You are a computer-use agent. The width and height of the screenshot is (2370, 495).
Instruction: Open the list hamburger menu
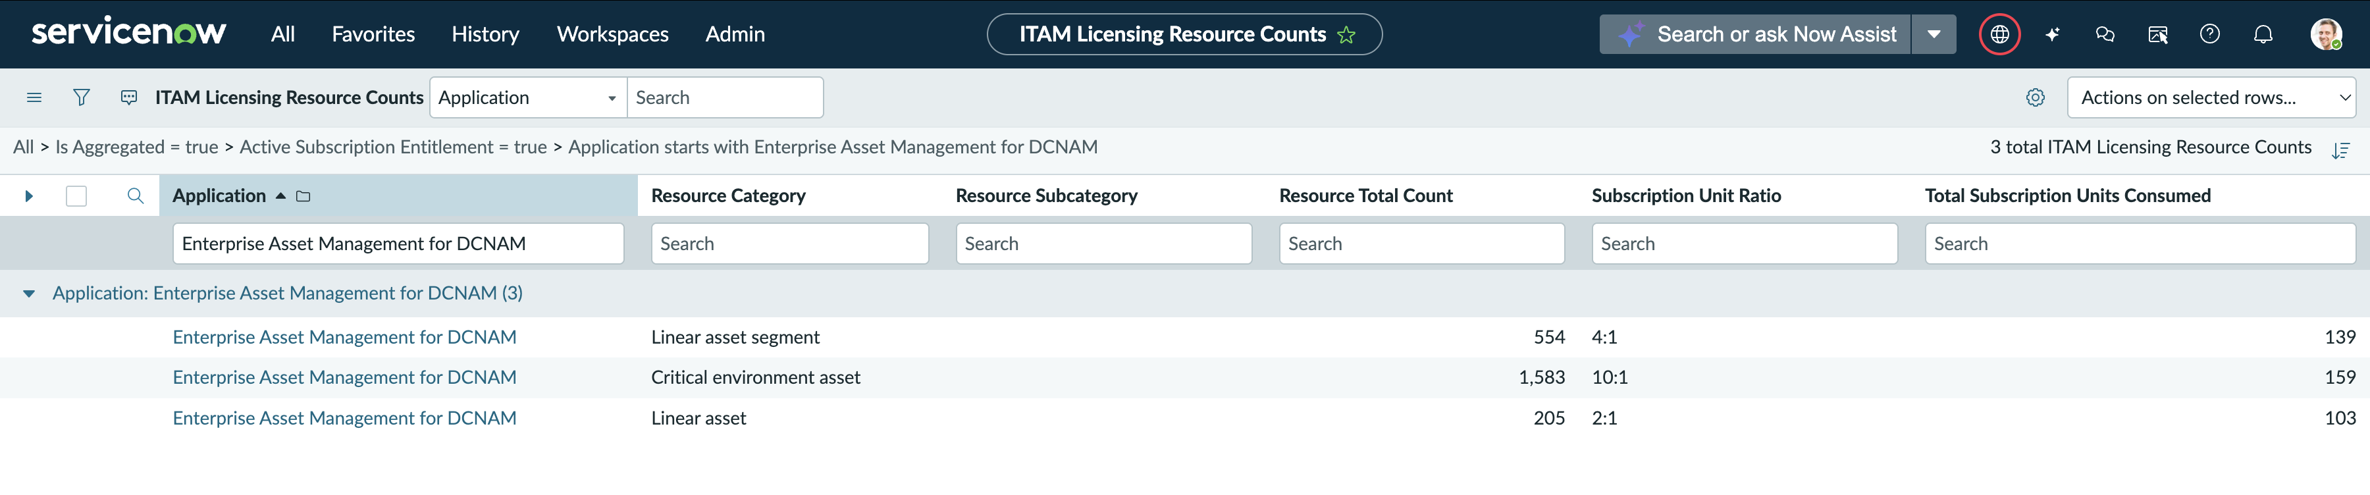click(34, 97)
